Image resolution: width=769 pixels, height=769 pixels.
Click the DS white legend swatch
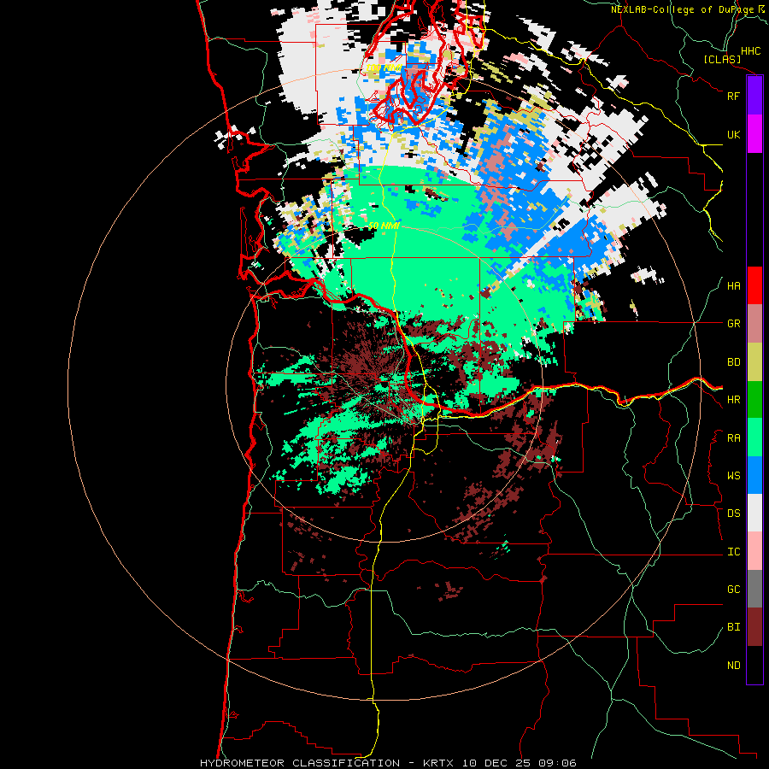click(754, 513)
